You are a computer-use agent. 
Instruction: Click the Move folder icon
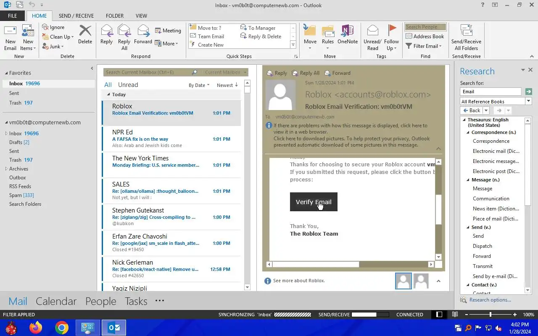click(310, 31)
